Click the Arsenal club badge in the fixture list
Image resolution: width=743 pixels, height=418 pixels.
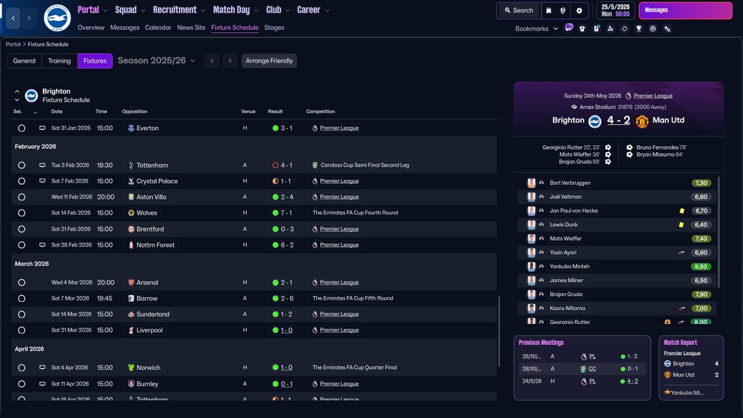[x=131, y=283]
